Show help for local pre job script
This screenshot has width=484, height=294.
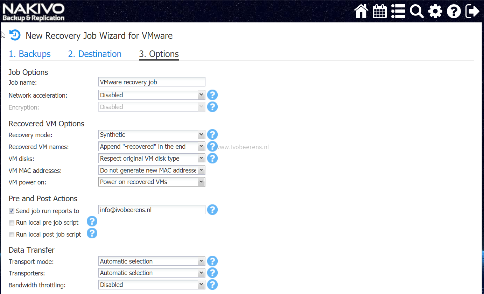pyautogui.click(x=92, y=222)
